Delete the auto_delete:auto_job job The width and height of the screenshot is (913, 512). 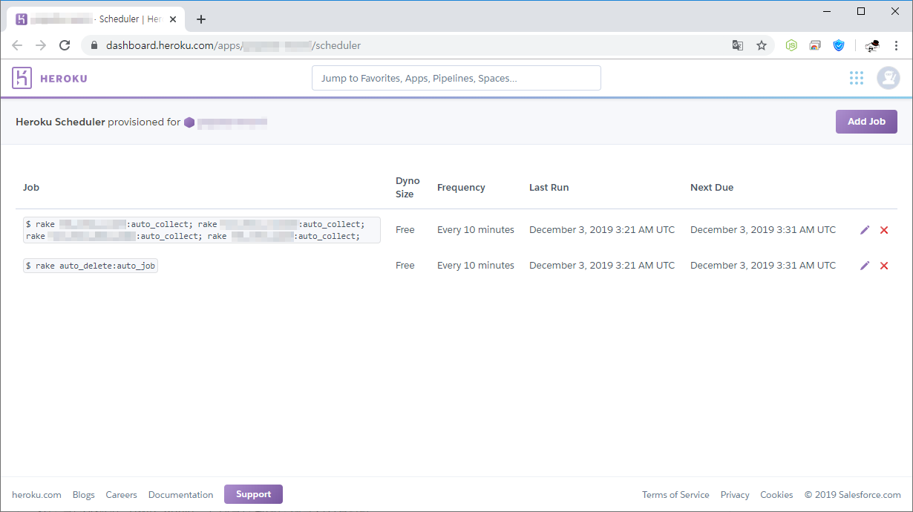click(884, 266)
